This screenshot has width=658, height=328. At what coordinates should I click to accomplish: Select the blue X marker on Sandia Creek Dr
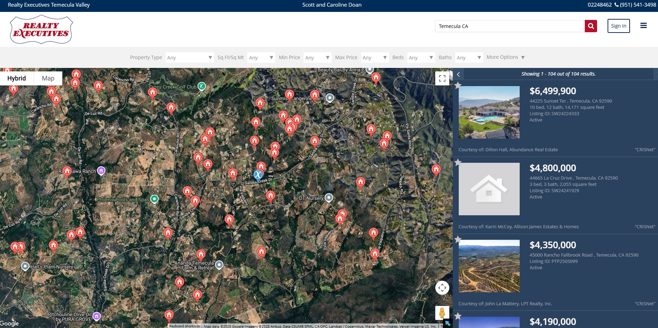(x=258, y=175)
